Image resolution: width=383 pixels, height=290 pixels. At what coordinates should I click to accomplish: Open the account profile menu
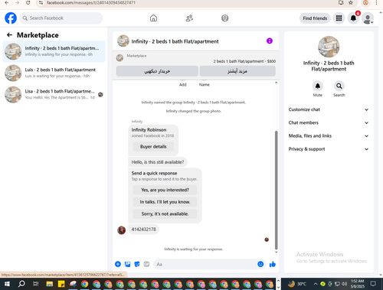point(368,18)
